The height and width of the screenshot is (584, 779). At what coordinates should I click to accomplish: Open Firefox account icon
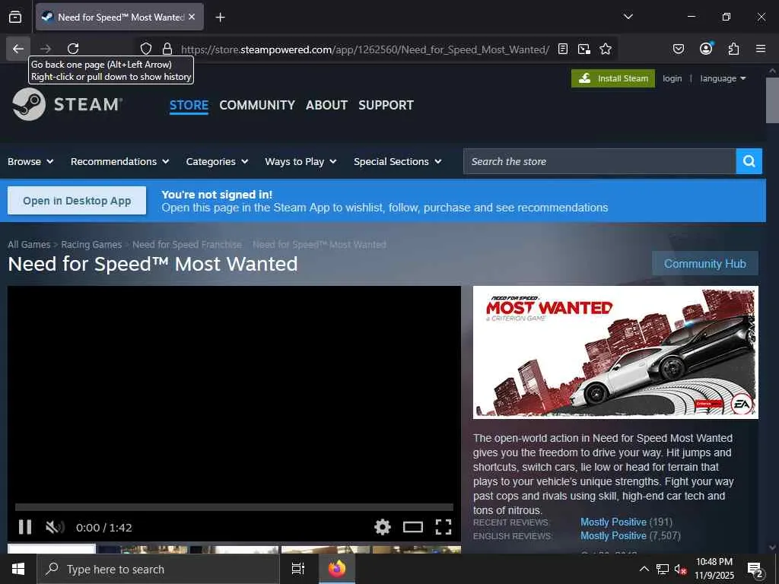click(x=706, y=49)
